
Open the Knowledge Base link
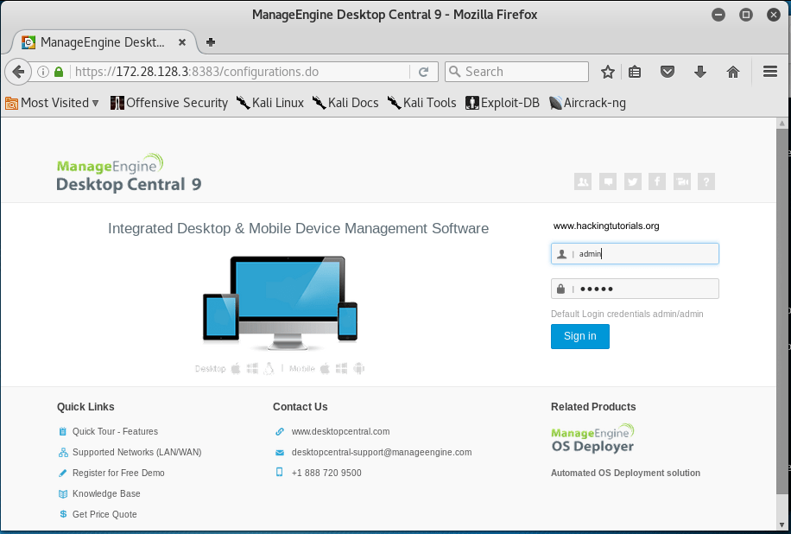coord(106,493)
